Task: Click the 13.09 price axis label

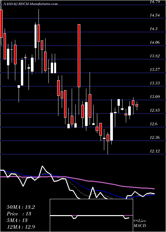Action: click(x=155, y=97)
